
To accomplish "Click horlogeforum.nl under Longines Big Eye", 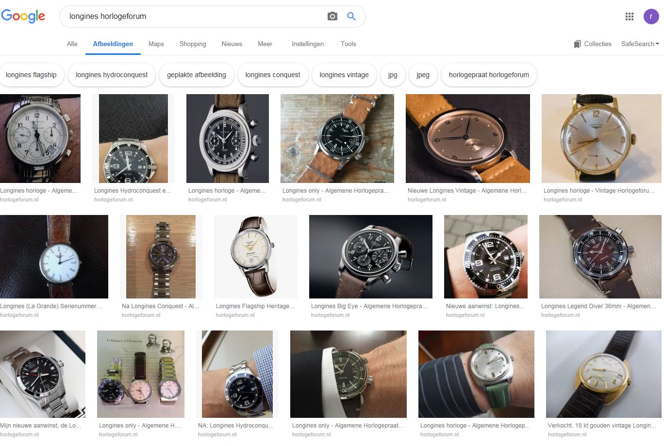I will [x=331, y=315].
